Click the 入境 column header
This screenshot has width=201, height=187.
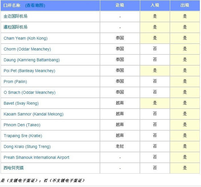[155, 5]
